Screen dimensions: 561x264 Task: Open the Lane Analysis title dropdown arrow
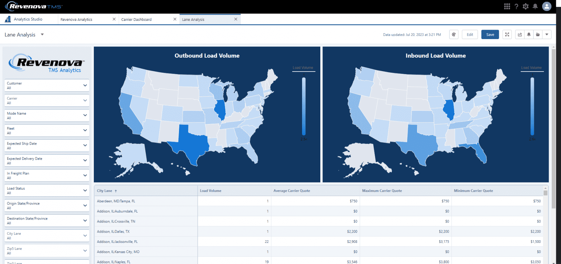coord(42,34)
